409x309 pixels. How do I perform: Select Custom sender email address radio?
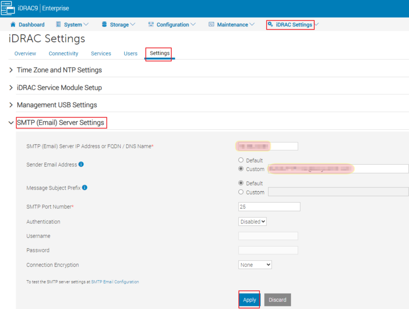(x=241, y=169)
